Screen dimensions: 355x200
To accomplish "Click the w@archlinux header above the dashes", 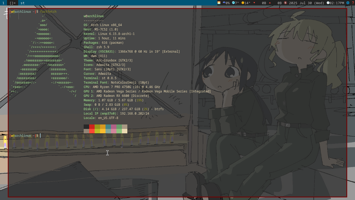I will tap(94, 16).
